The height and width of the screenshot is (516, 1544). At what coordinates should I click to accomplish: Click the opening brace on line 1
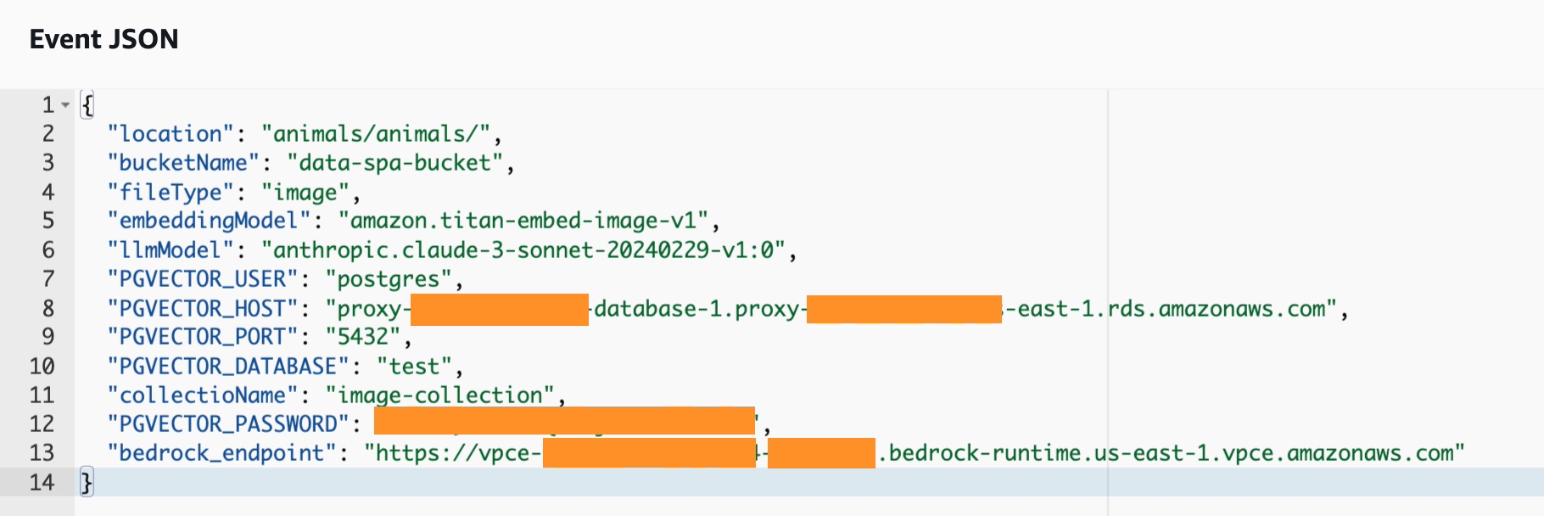coord(87,105)
